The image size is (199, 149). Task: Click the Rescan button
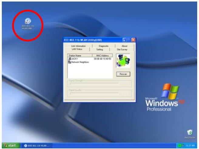click(123, 74)
